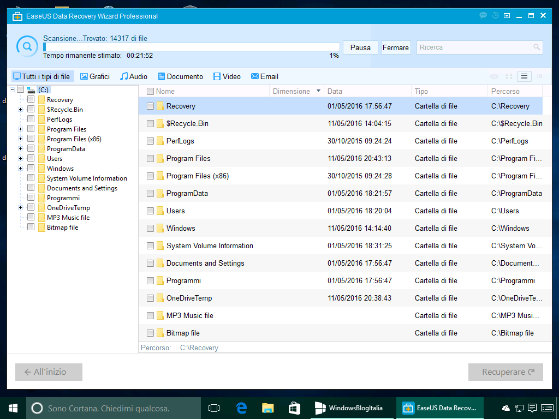This screenshot has height=419, width=559.
Task: Check the OneDriveTemp row checkbox in list
Action: 150,298
